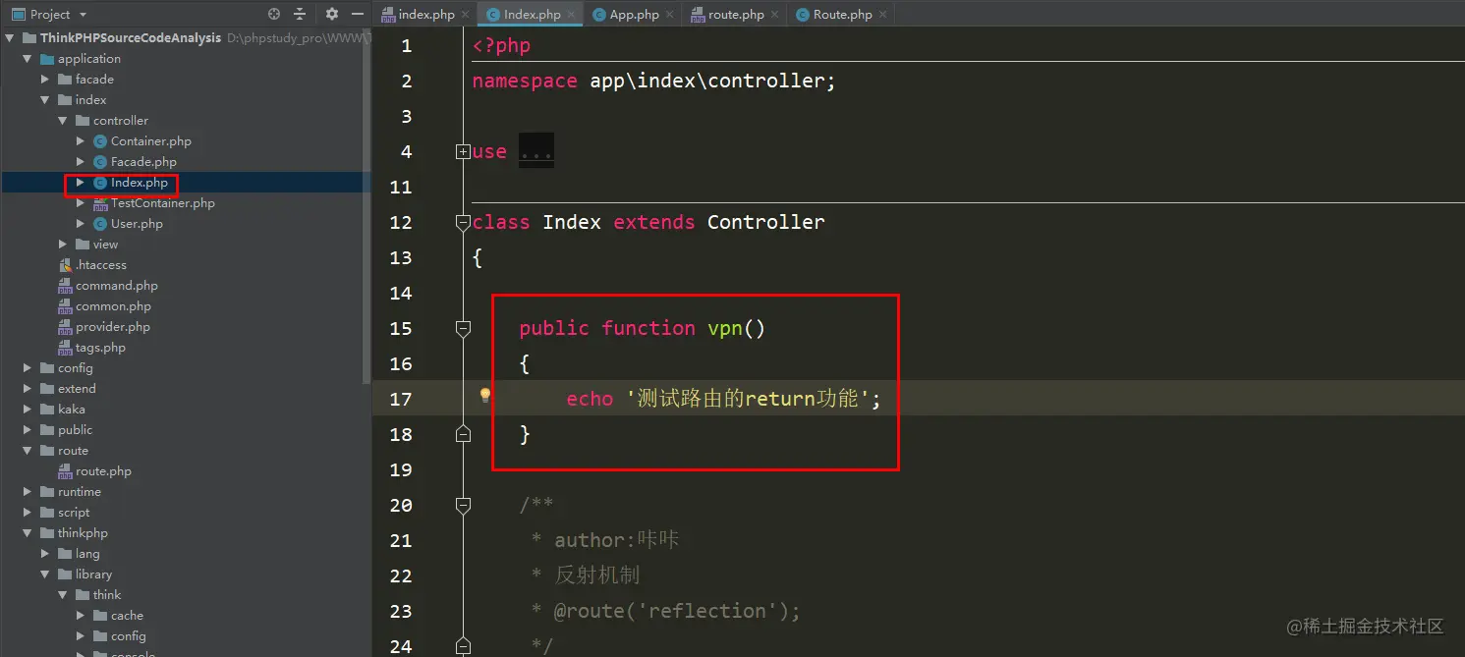
Task: Collapse the Index class fold on line 12
Action: click(x=463, y=223)
